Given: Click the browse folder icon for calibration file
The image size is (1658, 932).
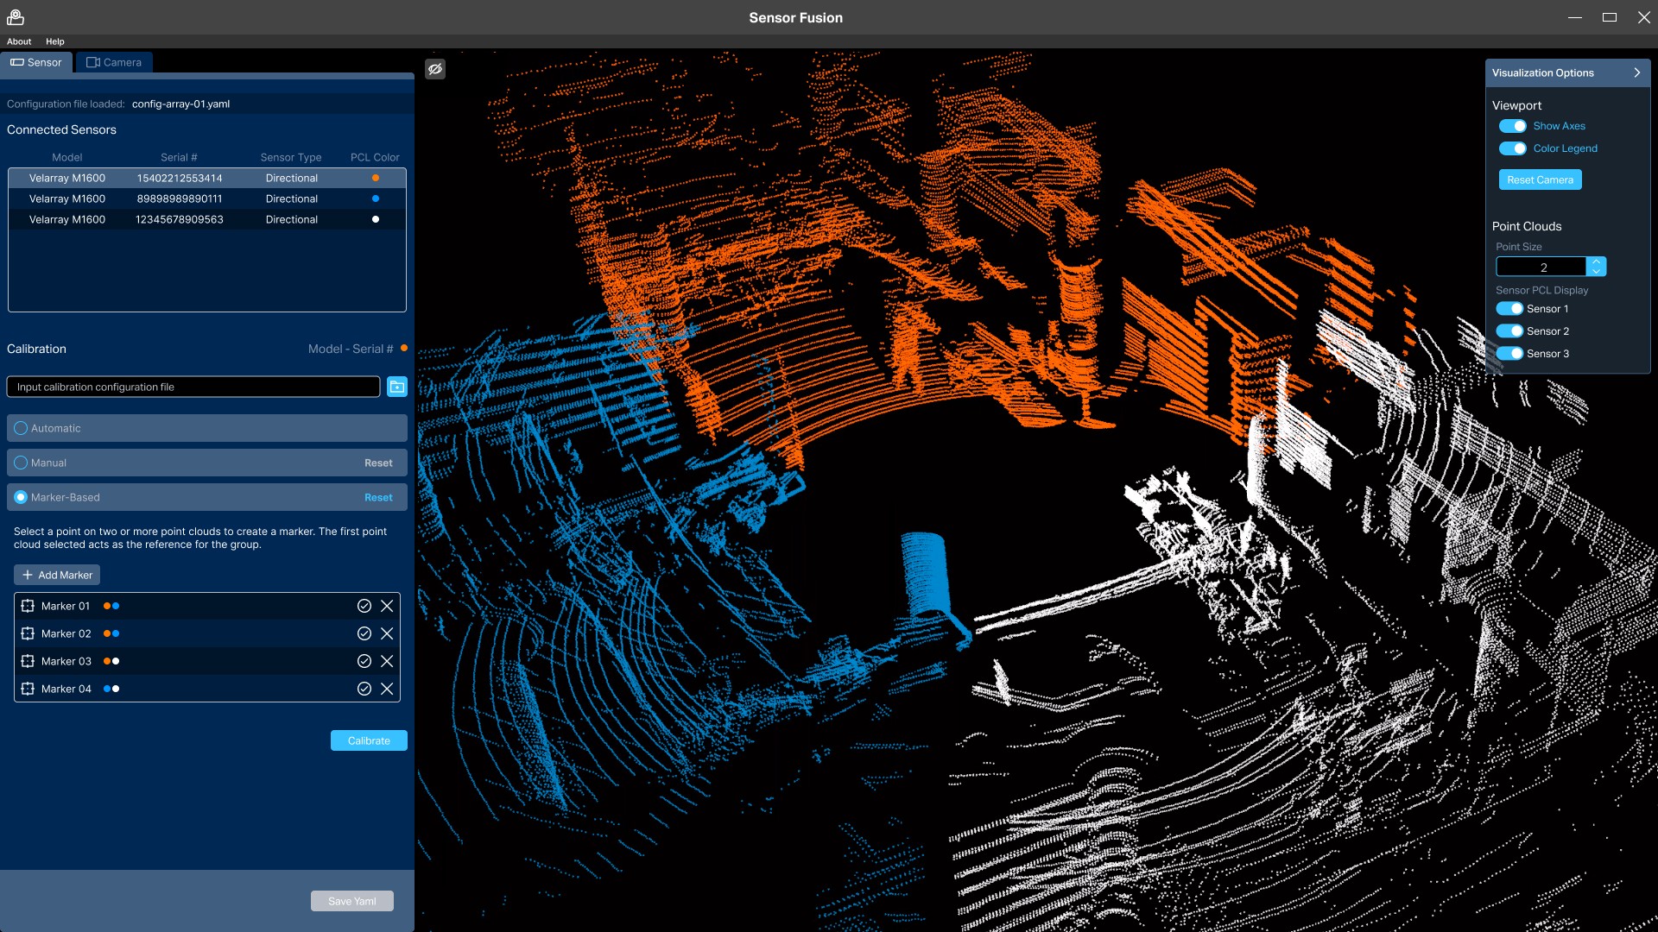Looking at the screenshot, I should pos(397,387).
